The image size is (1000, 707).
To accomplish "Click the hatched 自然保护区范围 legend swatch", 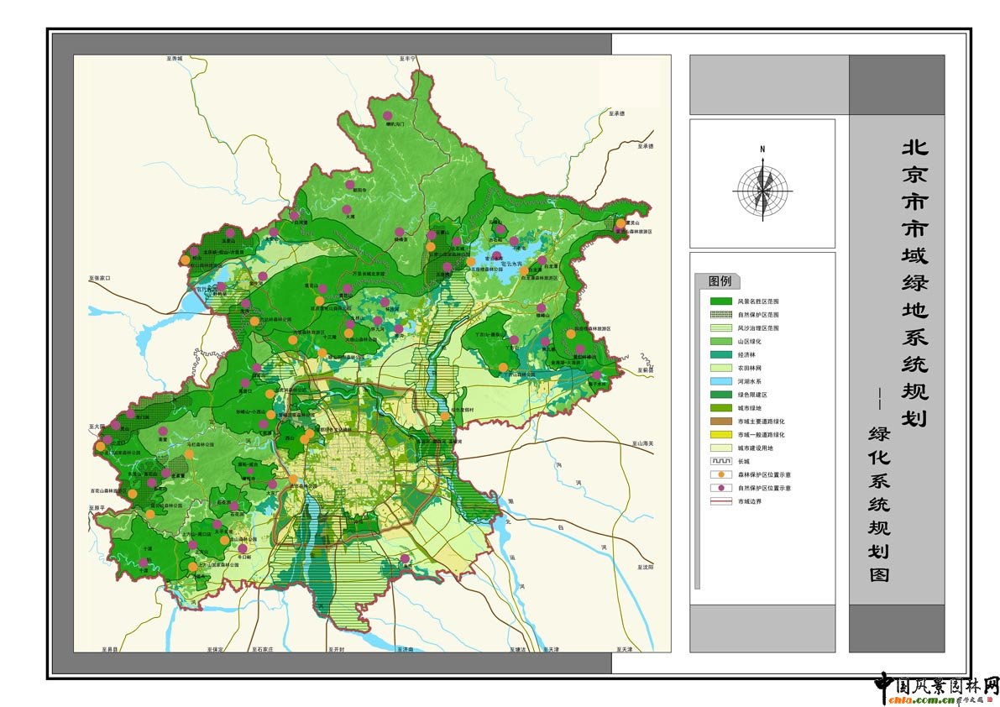I will point(721,314).
